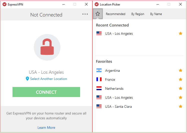187x133 pixels.
Task: Click Select Another Location link
Action: pyautogui.click(x=49, y=79)
